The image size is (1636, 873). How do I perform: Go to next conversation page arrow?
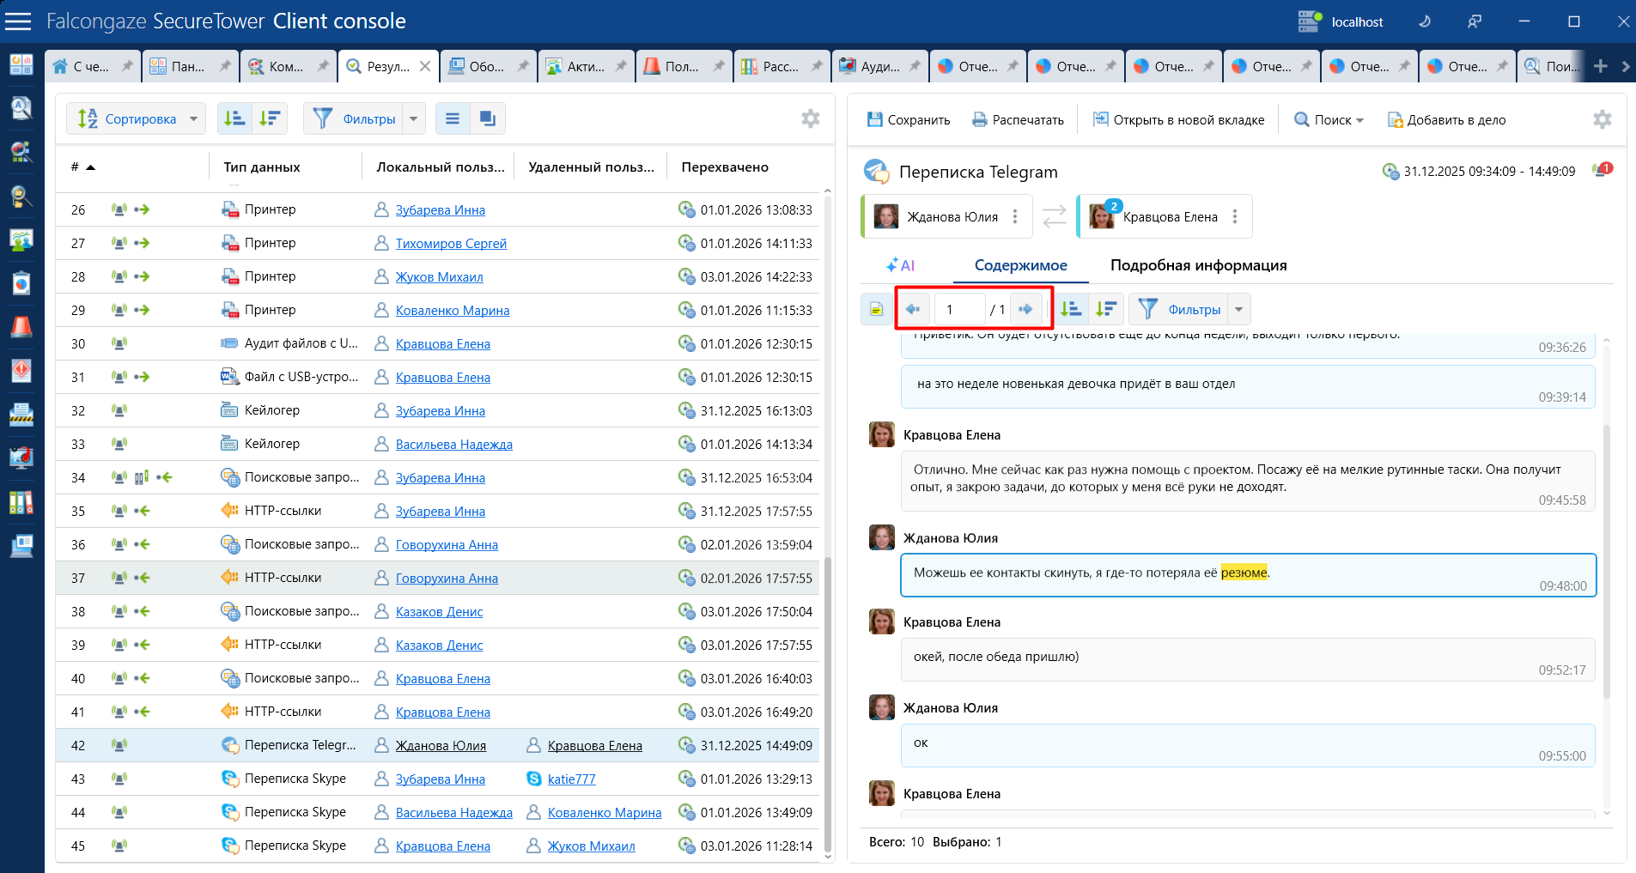(1025, 309)
